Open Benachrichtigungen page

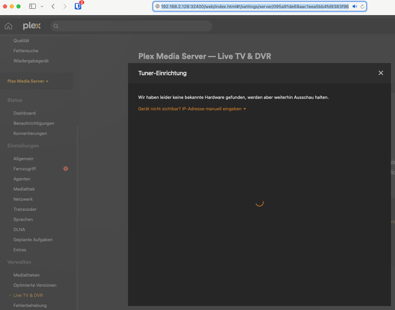click(x=34, y=123)
